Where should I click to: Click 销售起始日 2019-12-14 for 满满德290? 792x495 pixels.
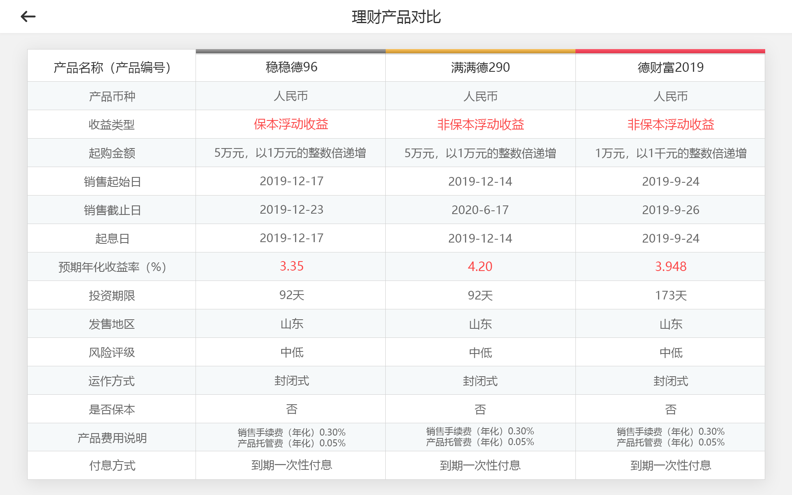(x=480, y=181)
